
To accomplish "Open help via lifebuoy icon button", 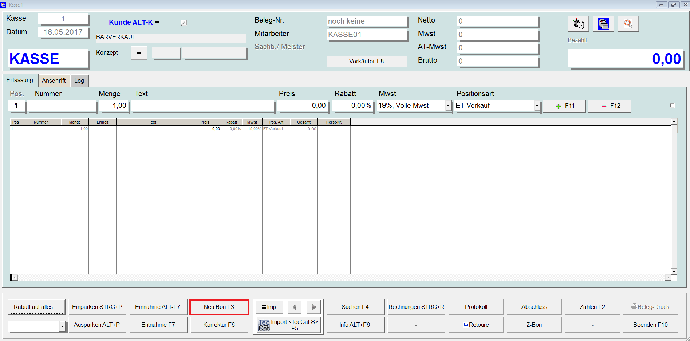I will click(628, 24).
